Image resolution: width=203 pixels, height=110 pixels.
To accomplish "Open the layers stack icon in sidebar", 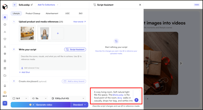I will coord(5,54).
